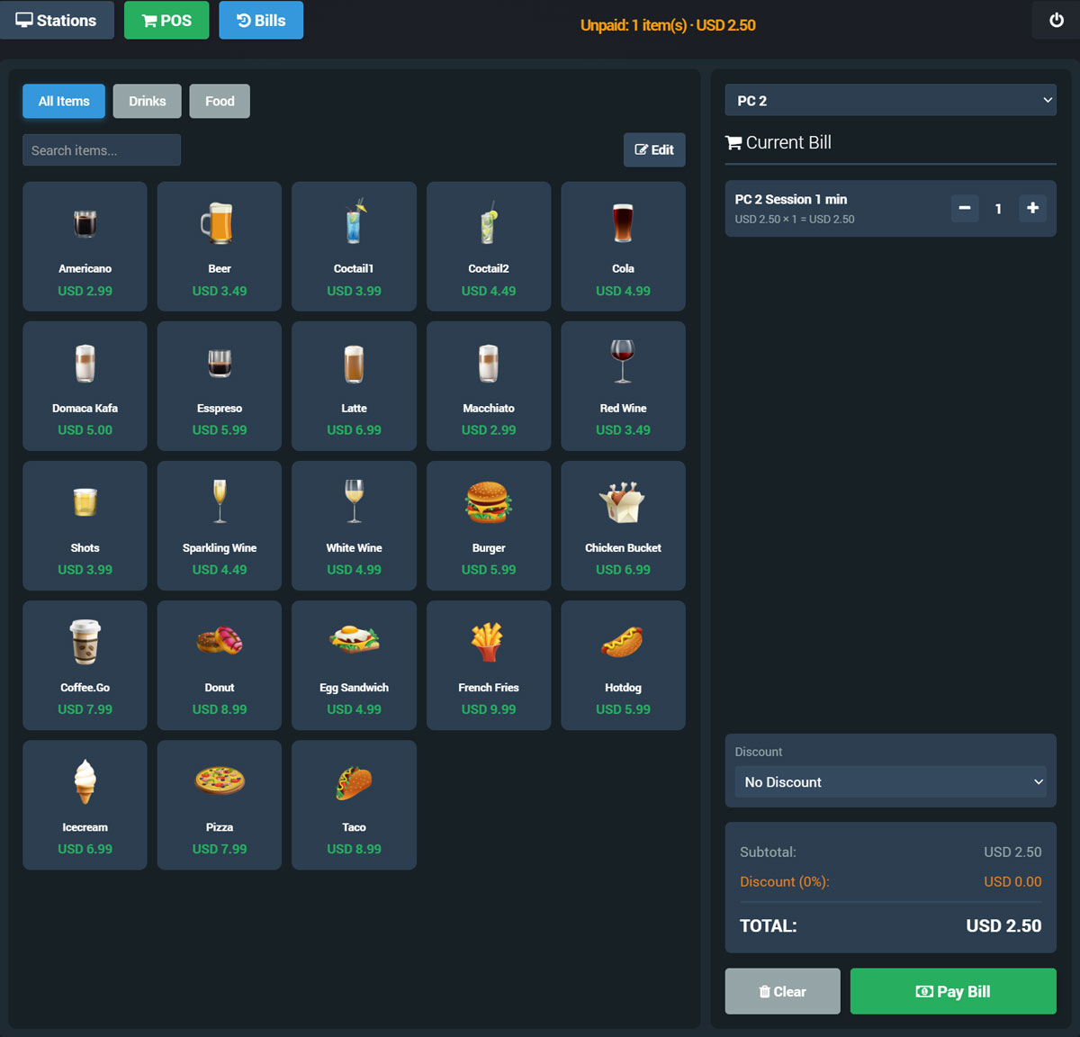Increase PC 2 Session quantity with plus
The height and width of the screenshot is (1037, 1080).
coord(1032,208)
